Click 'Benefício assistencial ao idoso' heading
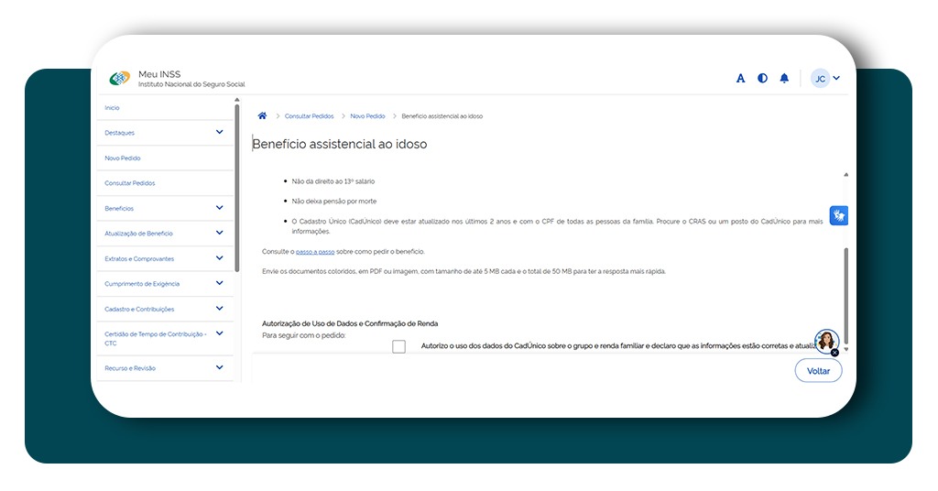The image size is (938, 491). click(x=340, y=144)
